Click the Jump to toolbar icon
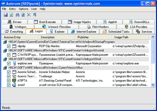This screenshot has width=157, height=111. click(x=35, y=15)
